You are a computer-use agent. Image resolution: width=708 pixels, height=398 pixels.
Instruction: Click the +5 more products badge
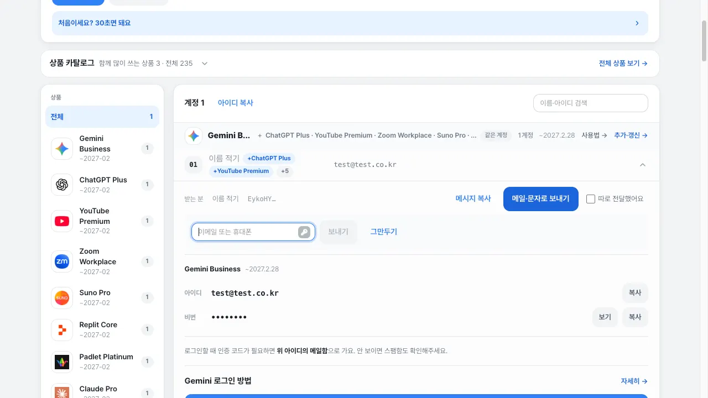point(285,171)
